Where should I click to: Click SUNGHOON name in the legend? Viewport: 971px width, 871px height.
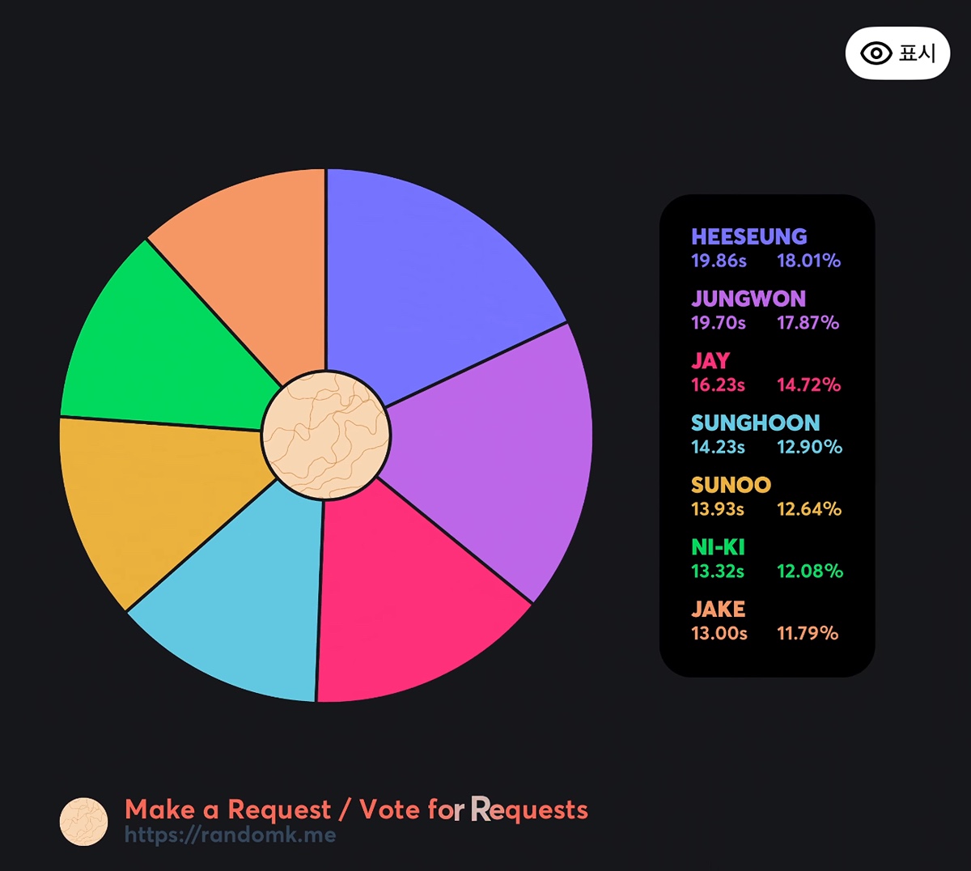tap(756, 423)
